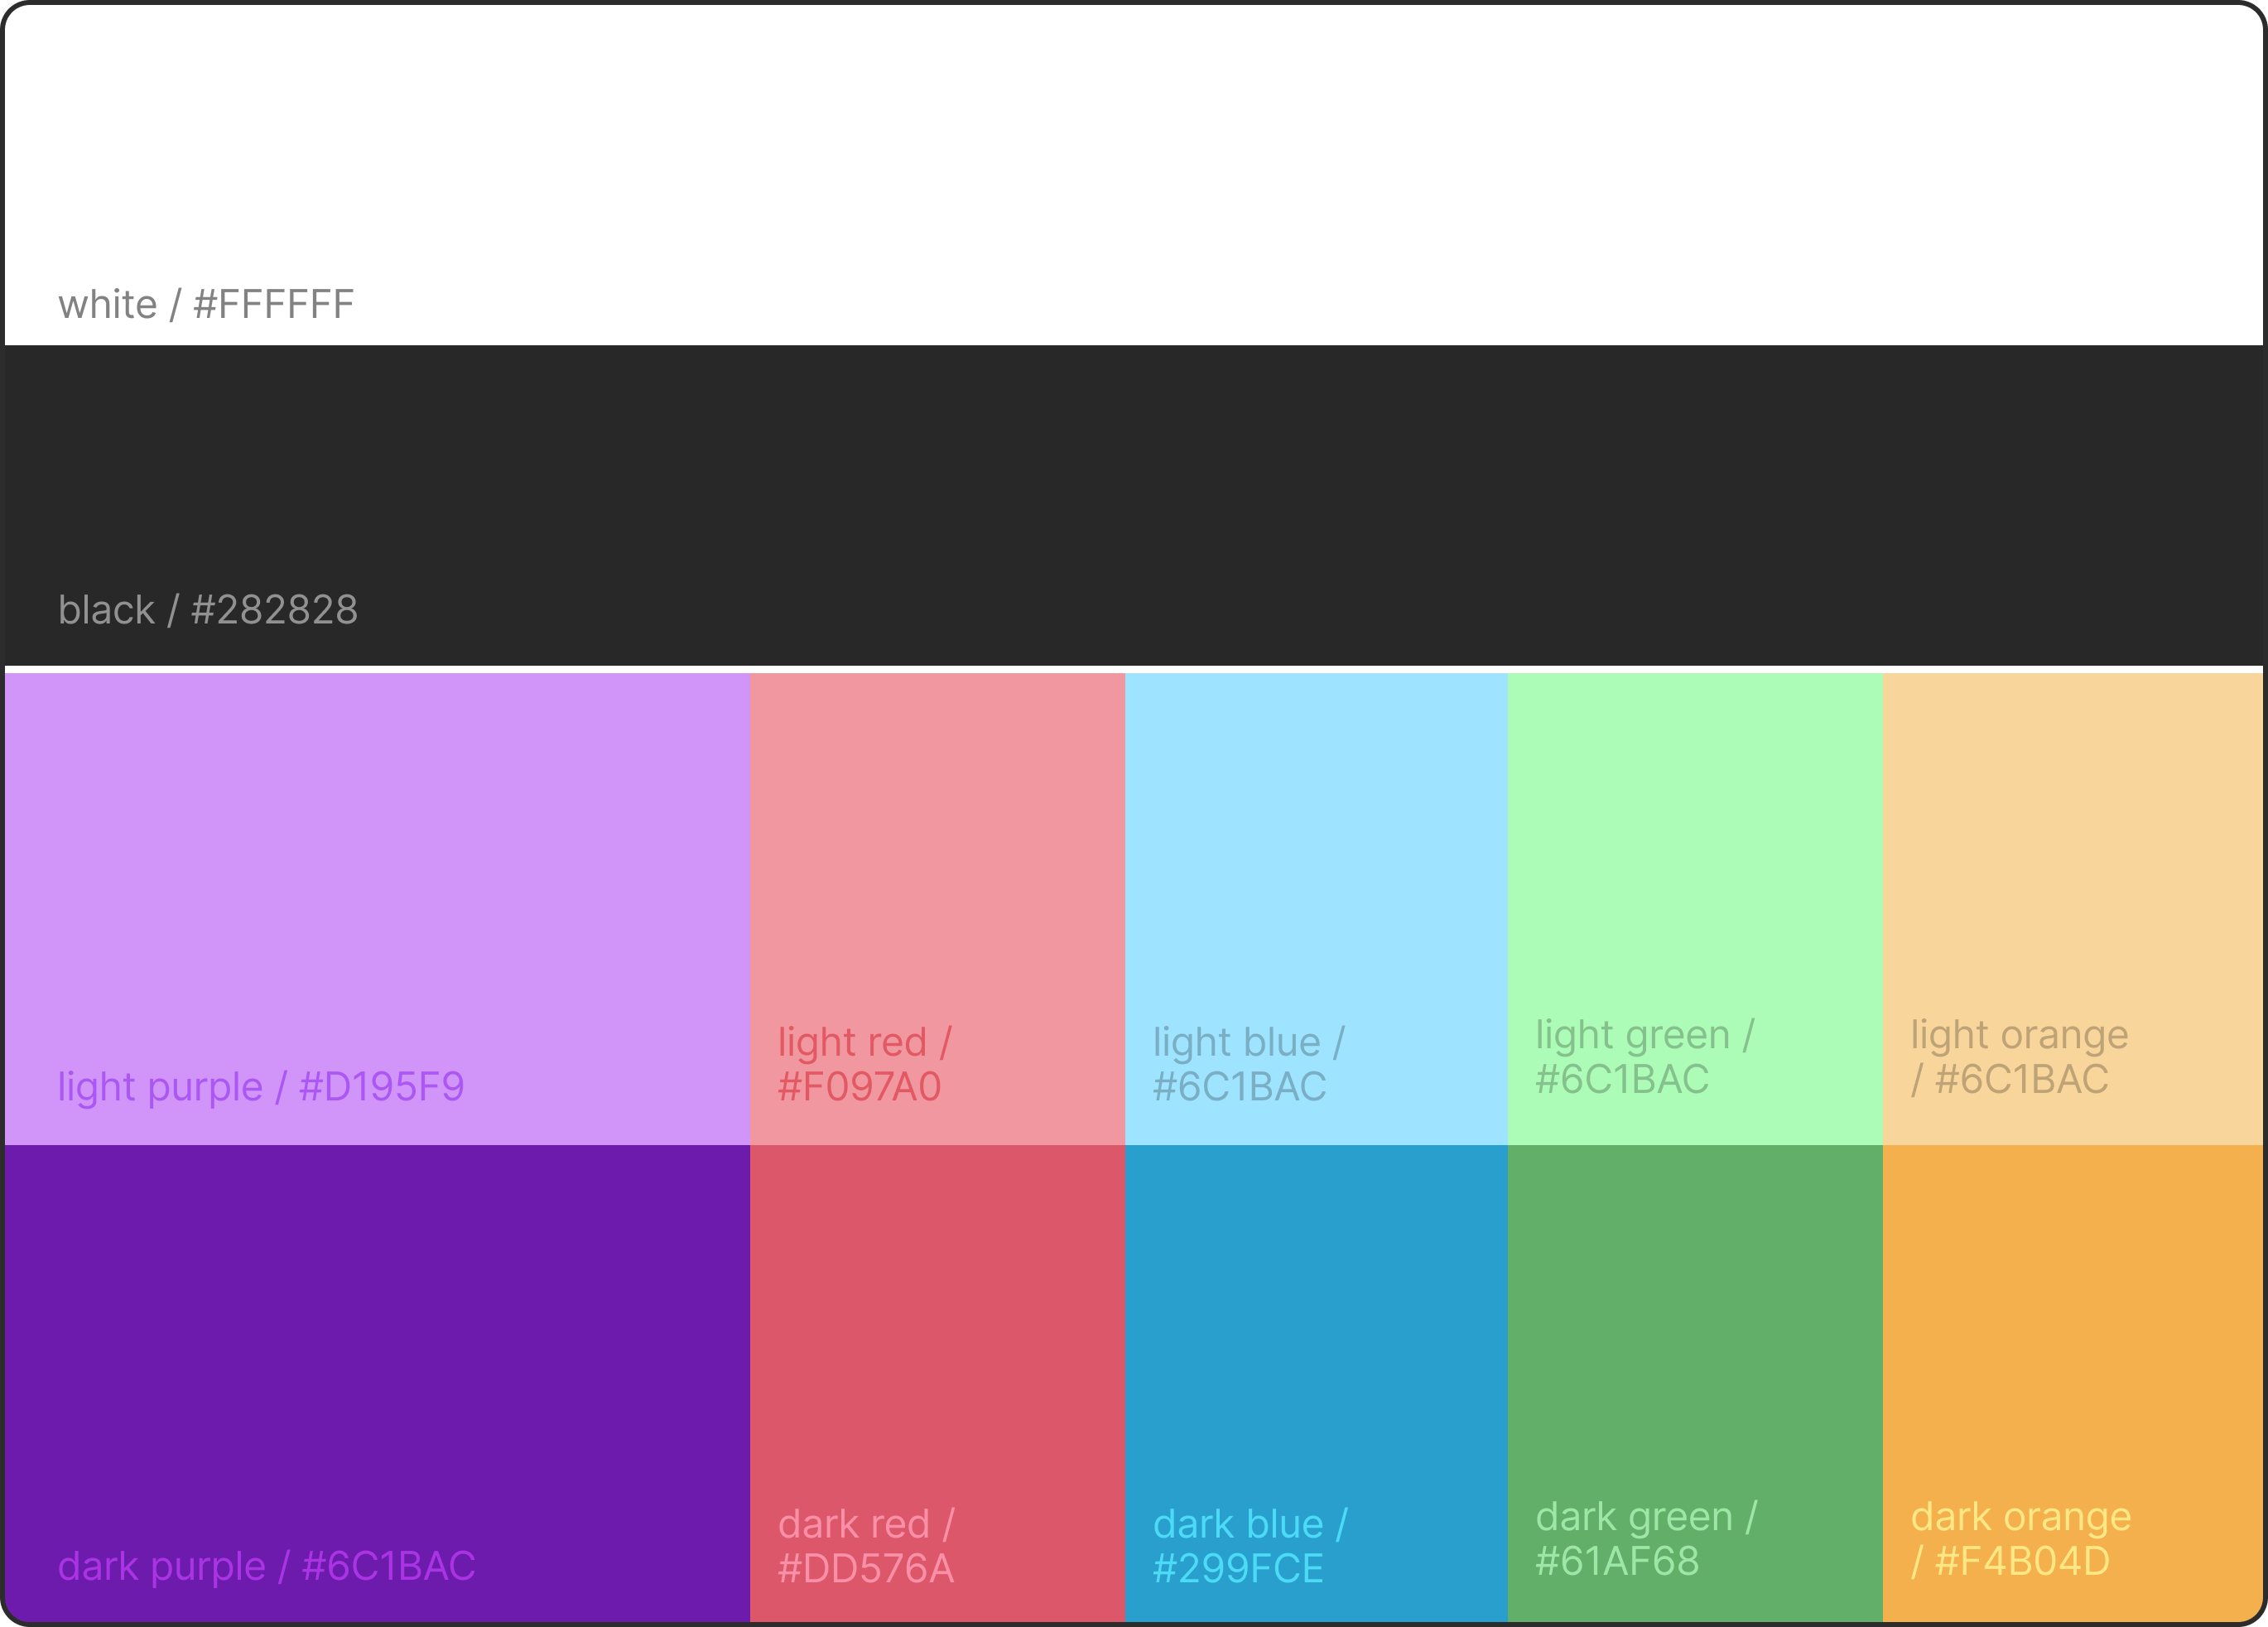Screen dimensions: 2268x1627
Task: Click the 'white / #FFFFFF' label
Action: pos(206,304)
